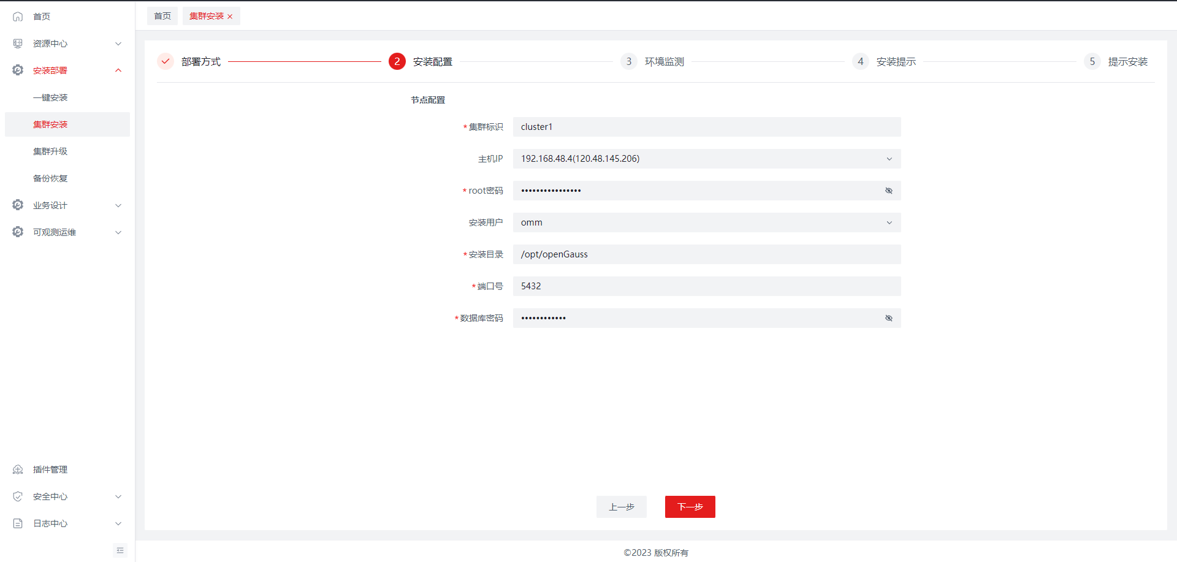Click the 端口号 input field
The height and width of the screenshot is (562, 1177).
tap(706, 286)
